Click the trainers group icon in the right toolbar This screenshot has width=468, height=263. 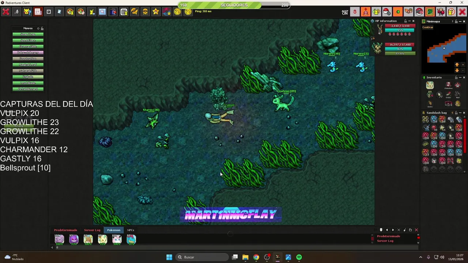[408, 12]
